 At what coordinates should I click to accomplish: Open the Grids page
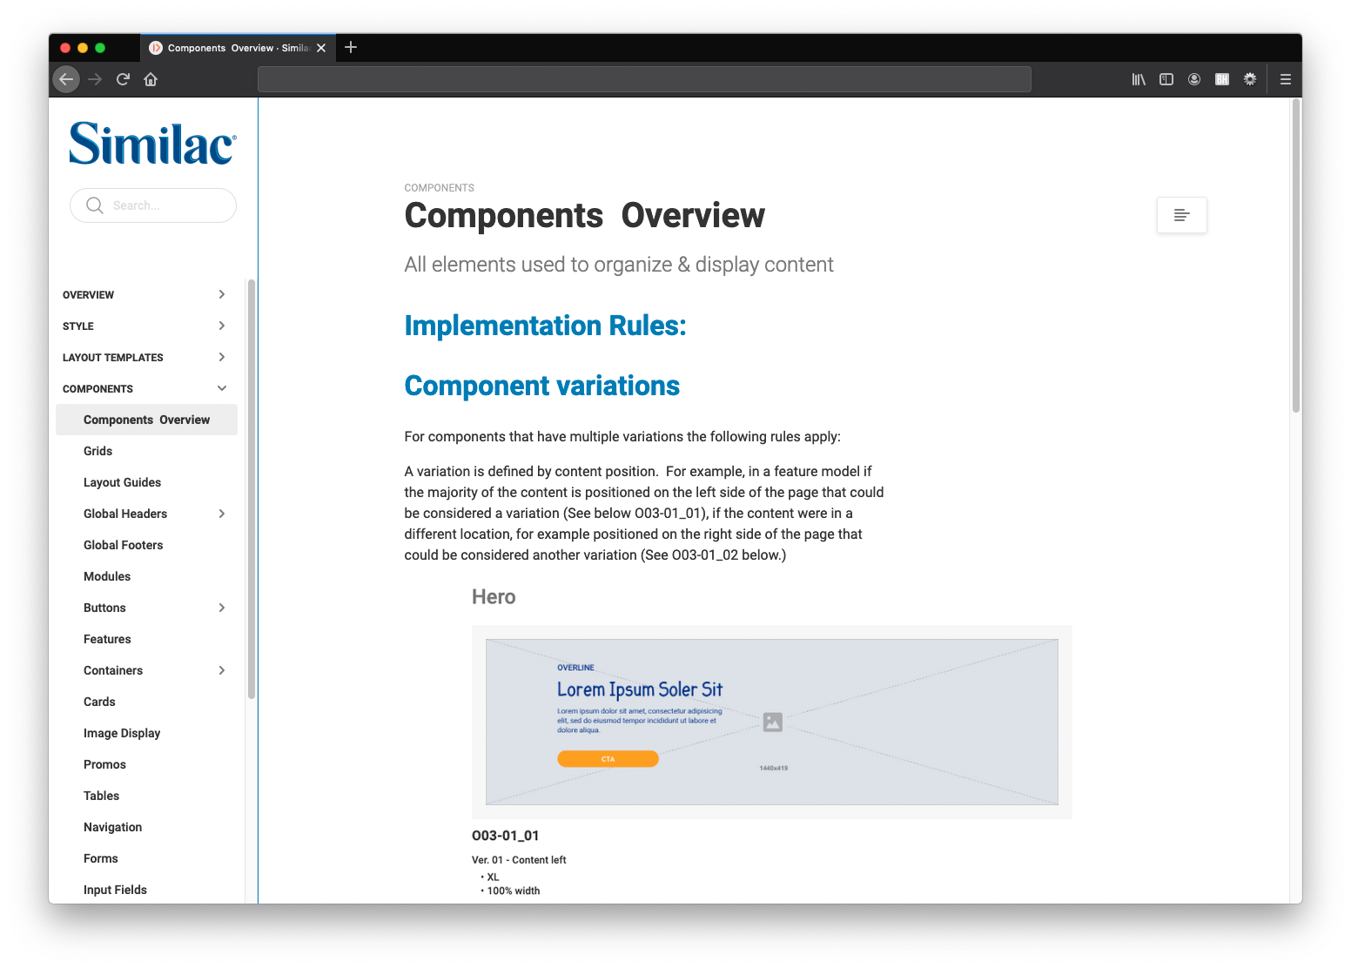point(97,451)
